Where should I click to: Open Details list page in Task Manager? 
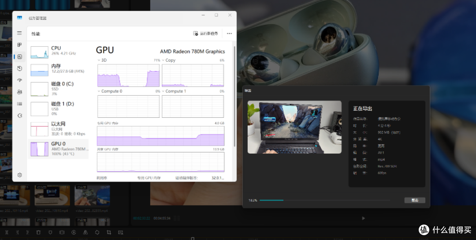coord(19,104)
